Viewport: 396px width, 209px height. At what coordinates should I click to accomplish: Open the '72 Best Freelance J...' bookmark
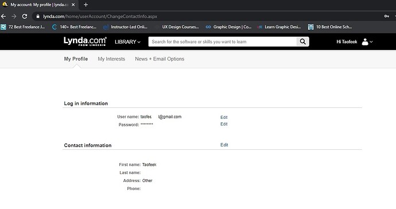tap(23, 27)
